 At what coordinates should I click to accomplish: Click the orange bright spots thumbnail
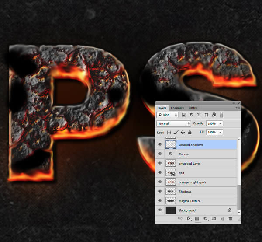171,182
